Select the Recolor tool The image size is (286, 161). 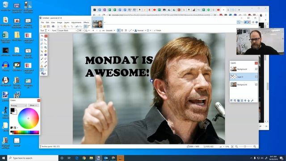[46, 66]
